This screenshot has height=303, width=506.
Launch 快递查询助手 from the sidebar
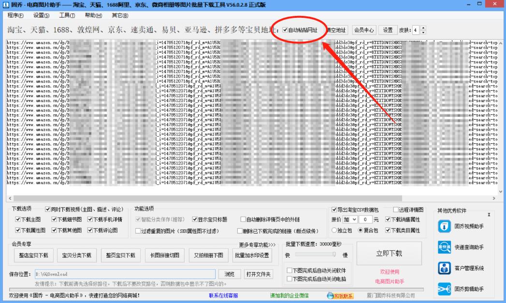pos(445,247)
